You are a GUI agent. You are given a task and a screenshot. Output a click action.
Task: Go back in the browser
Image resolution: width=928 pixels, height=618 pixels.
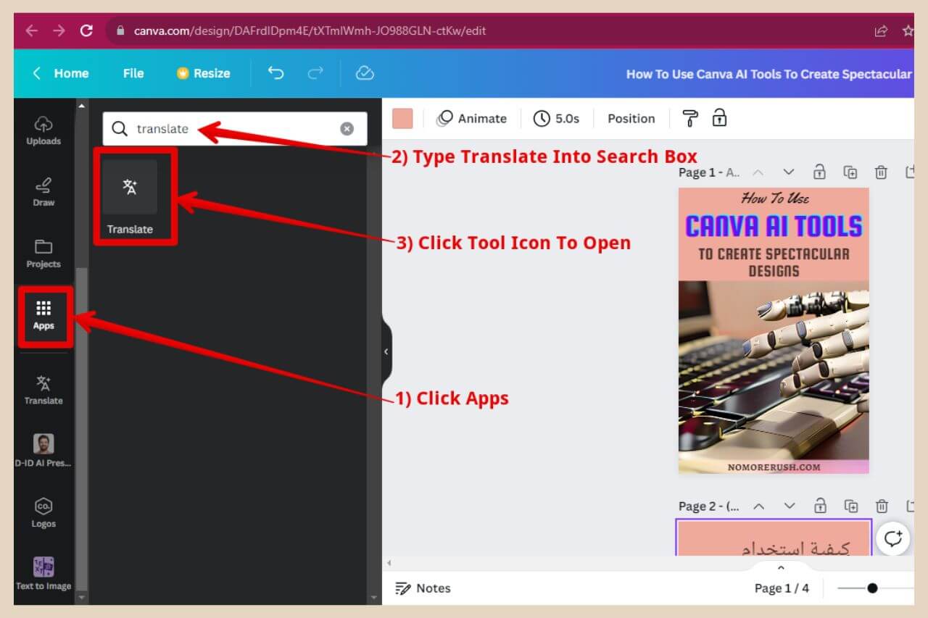click(31, 30)
